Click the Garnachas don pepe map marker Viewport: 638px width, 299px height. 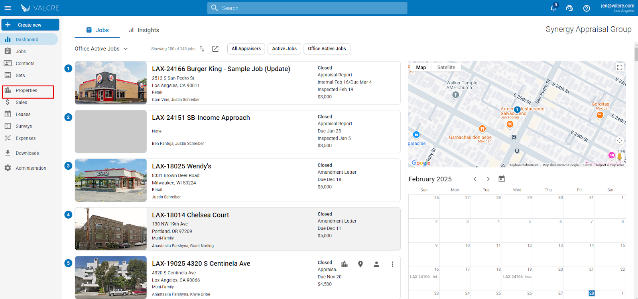(x=482, y=128)
